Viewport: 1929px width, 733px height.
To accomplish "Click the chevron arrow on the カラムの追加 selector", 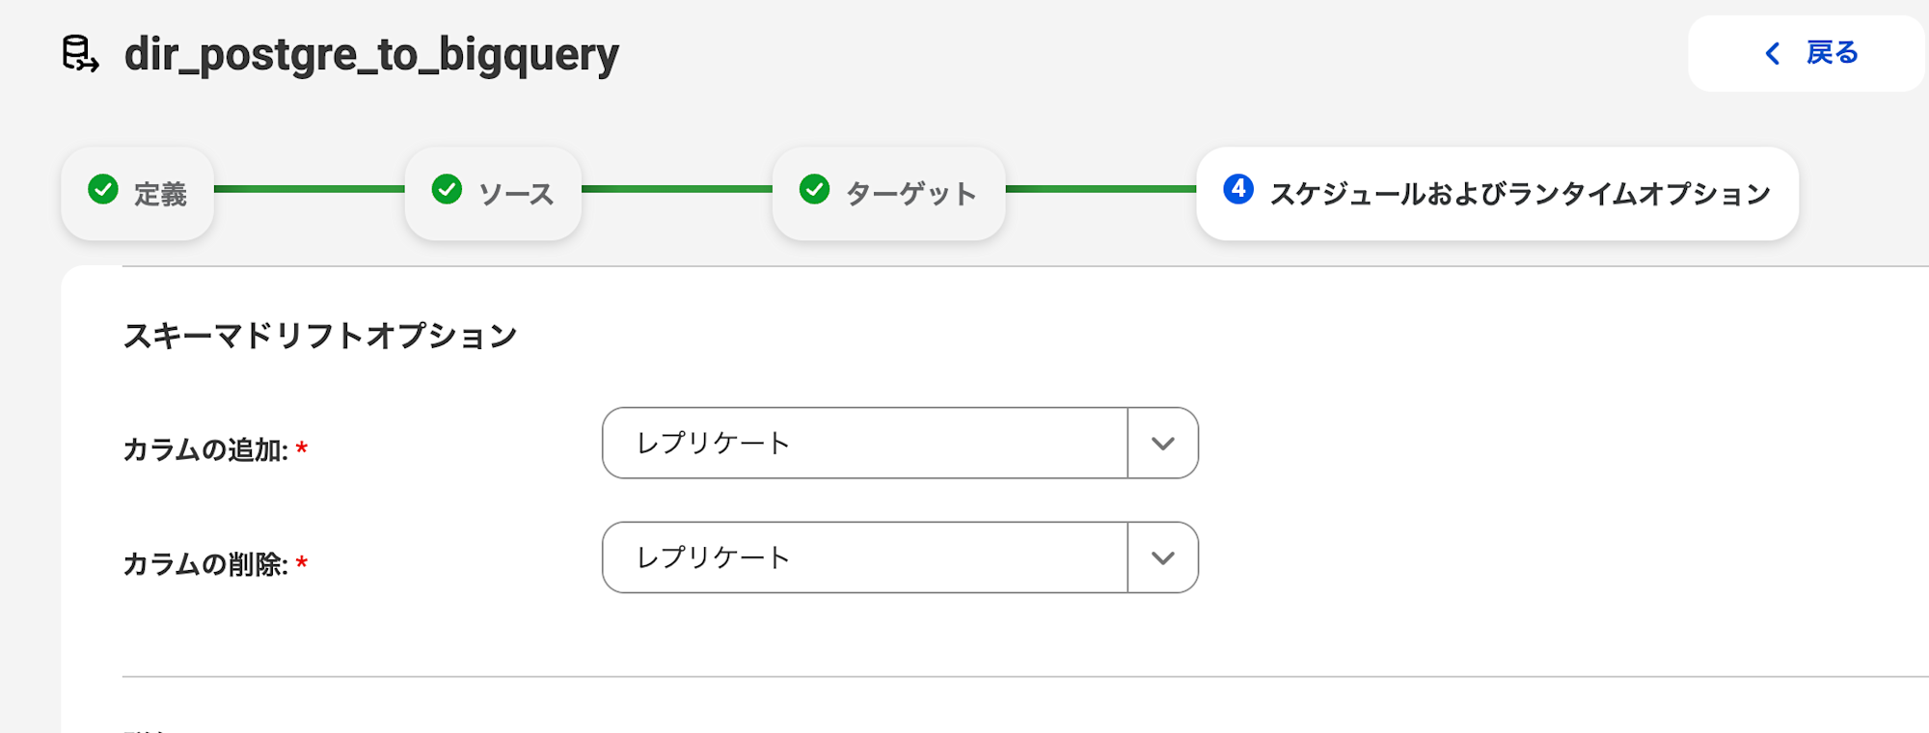I will [x=1163, y=444].
